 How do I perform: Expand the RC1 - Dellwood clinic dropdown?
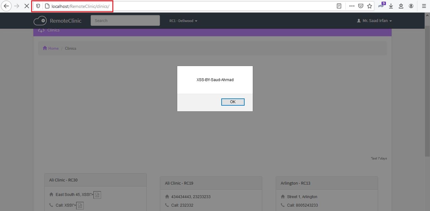183,21
